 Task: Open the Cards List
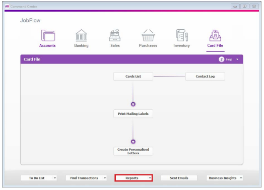tap(133, 77)
